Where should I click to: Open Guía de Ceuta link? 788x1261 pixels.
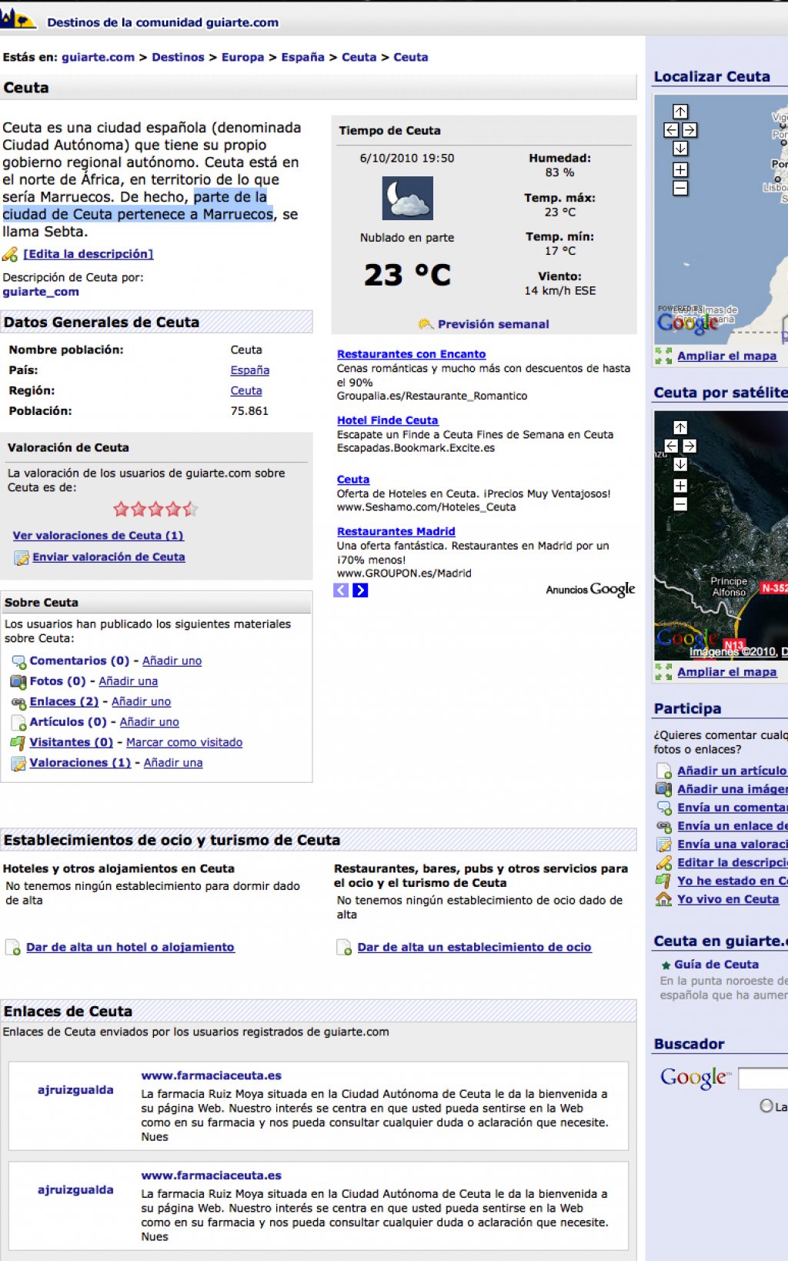coord(716,965)
